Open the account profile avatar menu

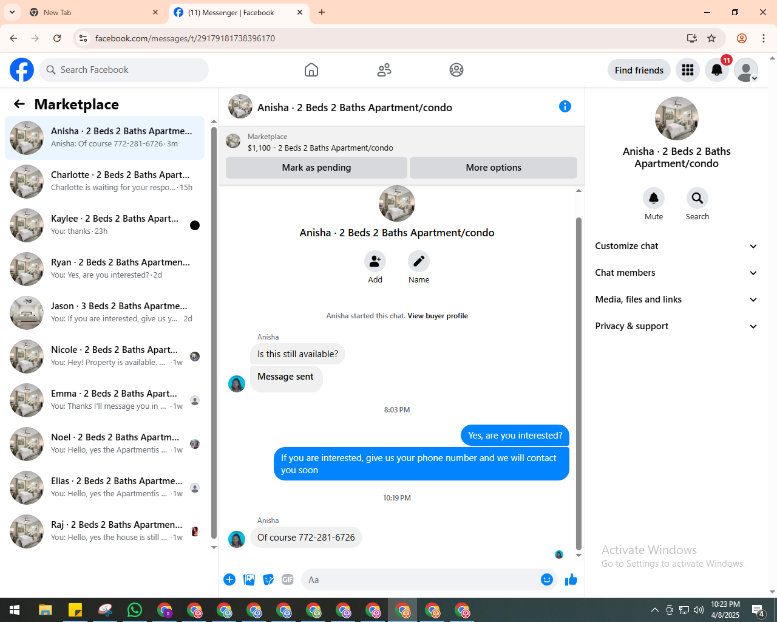tap(746, 70)
